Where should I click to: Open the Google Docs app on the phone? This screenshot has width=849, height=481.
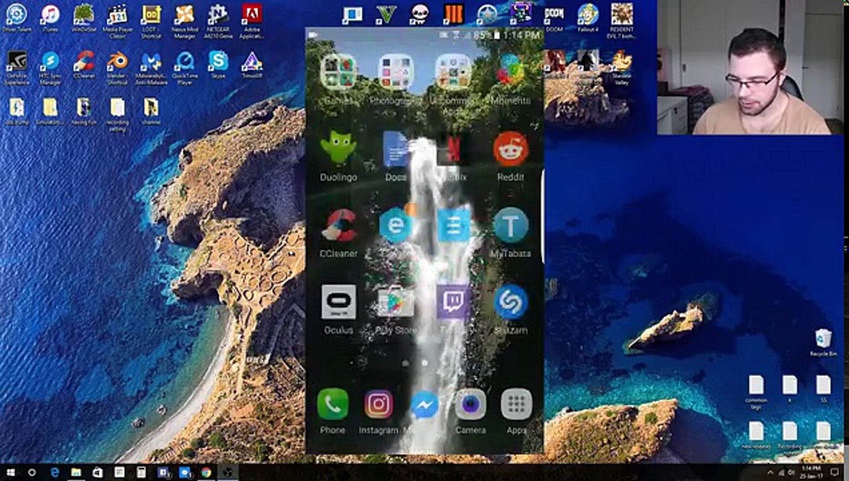396,149
